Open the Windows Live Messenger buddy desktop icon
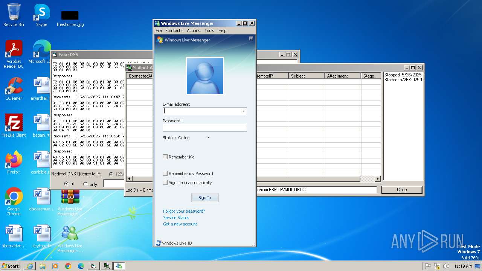The height and width of the screenshot is (271, 482). (x=70, y=239)
